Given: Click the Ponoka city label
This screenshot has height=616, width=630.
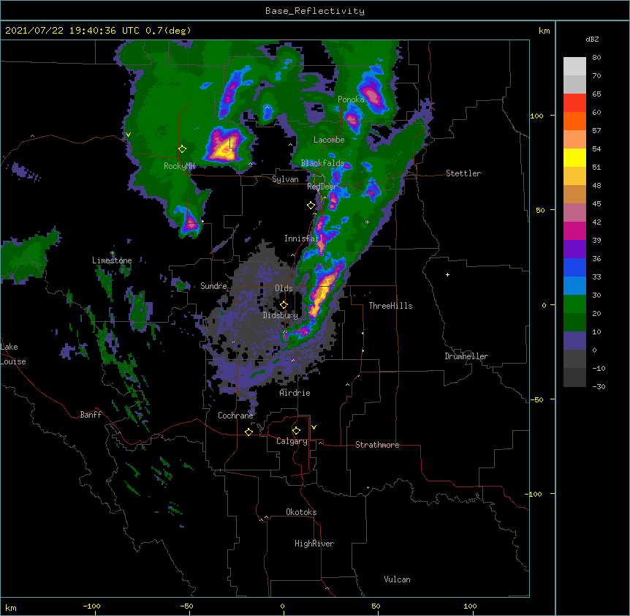Looking at the screenshot, I should (351, 99).
